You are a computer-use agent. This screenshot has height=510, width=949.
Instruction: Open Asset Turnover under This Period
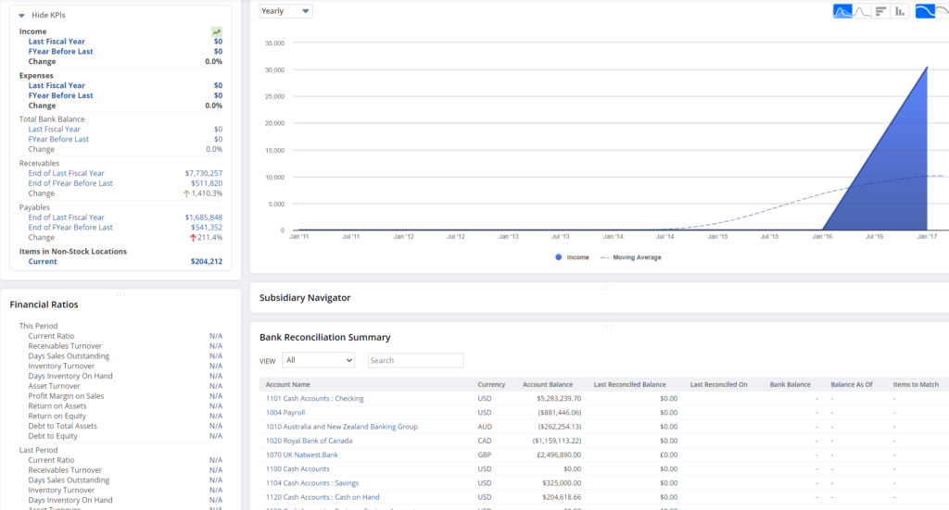(54, 386)
